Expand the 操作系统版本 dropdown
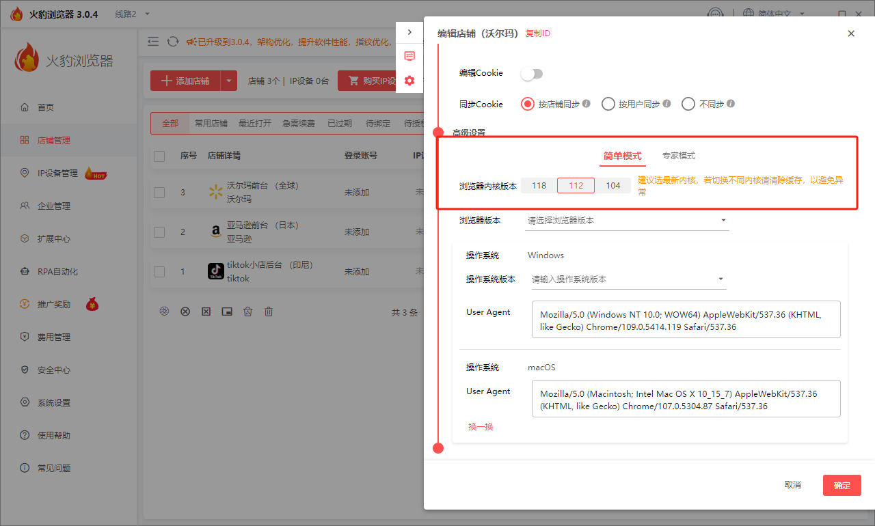 tap(628, 279)
